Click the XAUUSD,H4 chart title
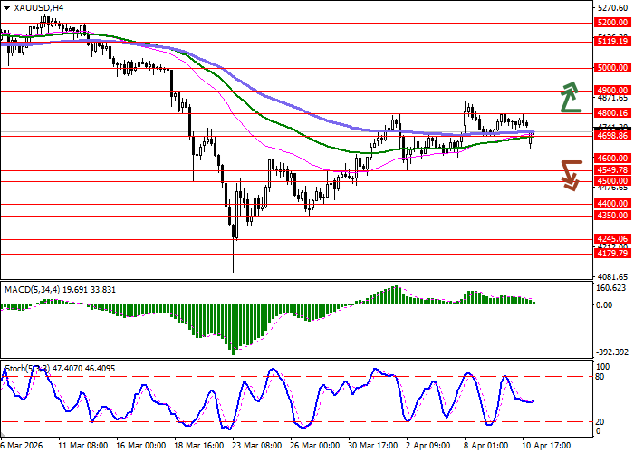 (34, 7)
